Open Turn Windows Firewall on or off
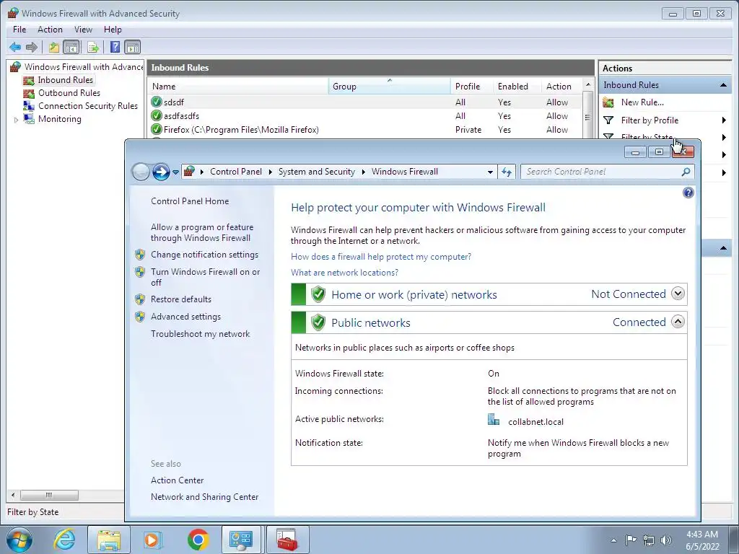This screenshot has height=554, width=739. coord(205,277)
